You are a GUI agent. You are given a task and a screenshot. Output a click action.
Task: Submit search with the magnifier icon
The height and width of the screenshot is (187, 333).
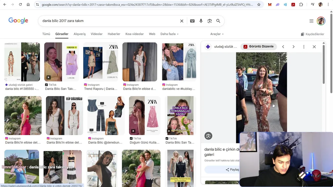218,21
